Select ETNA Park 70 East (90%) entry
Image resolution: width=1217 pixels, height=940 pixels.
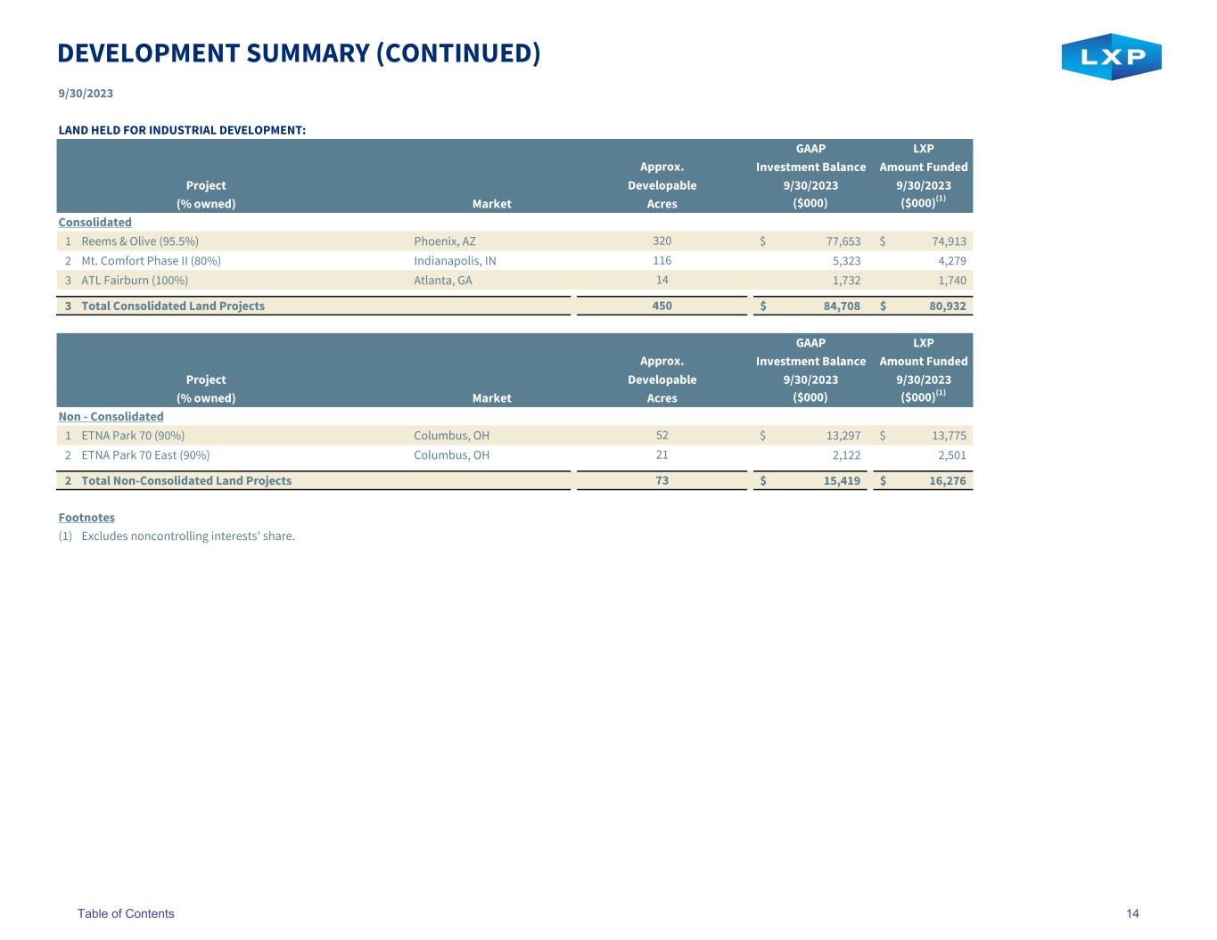145,455
